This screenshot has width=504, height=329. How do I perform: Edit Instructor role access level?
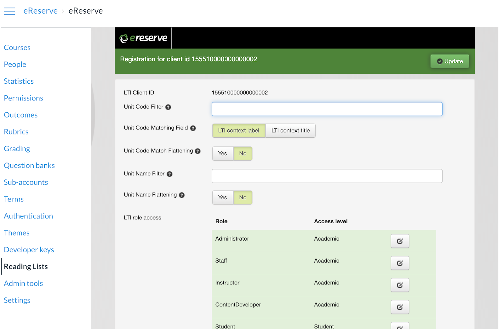(400, 285)
